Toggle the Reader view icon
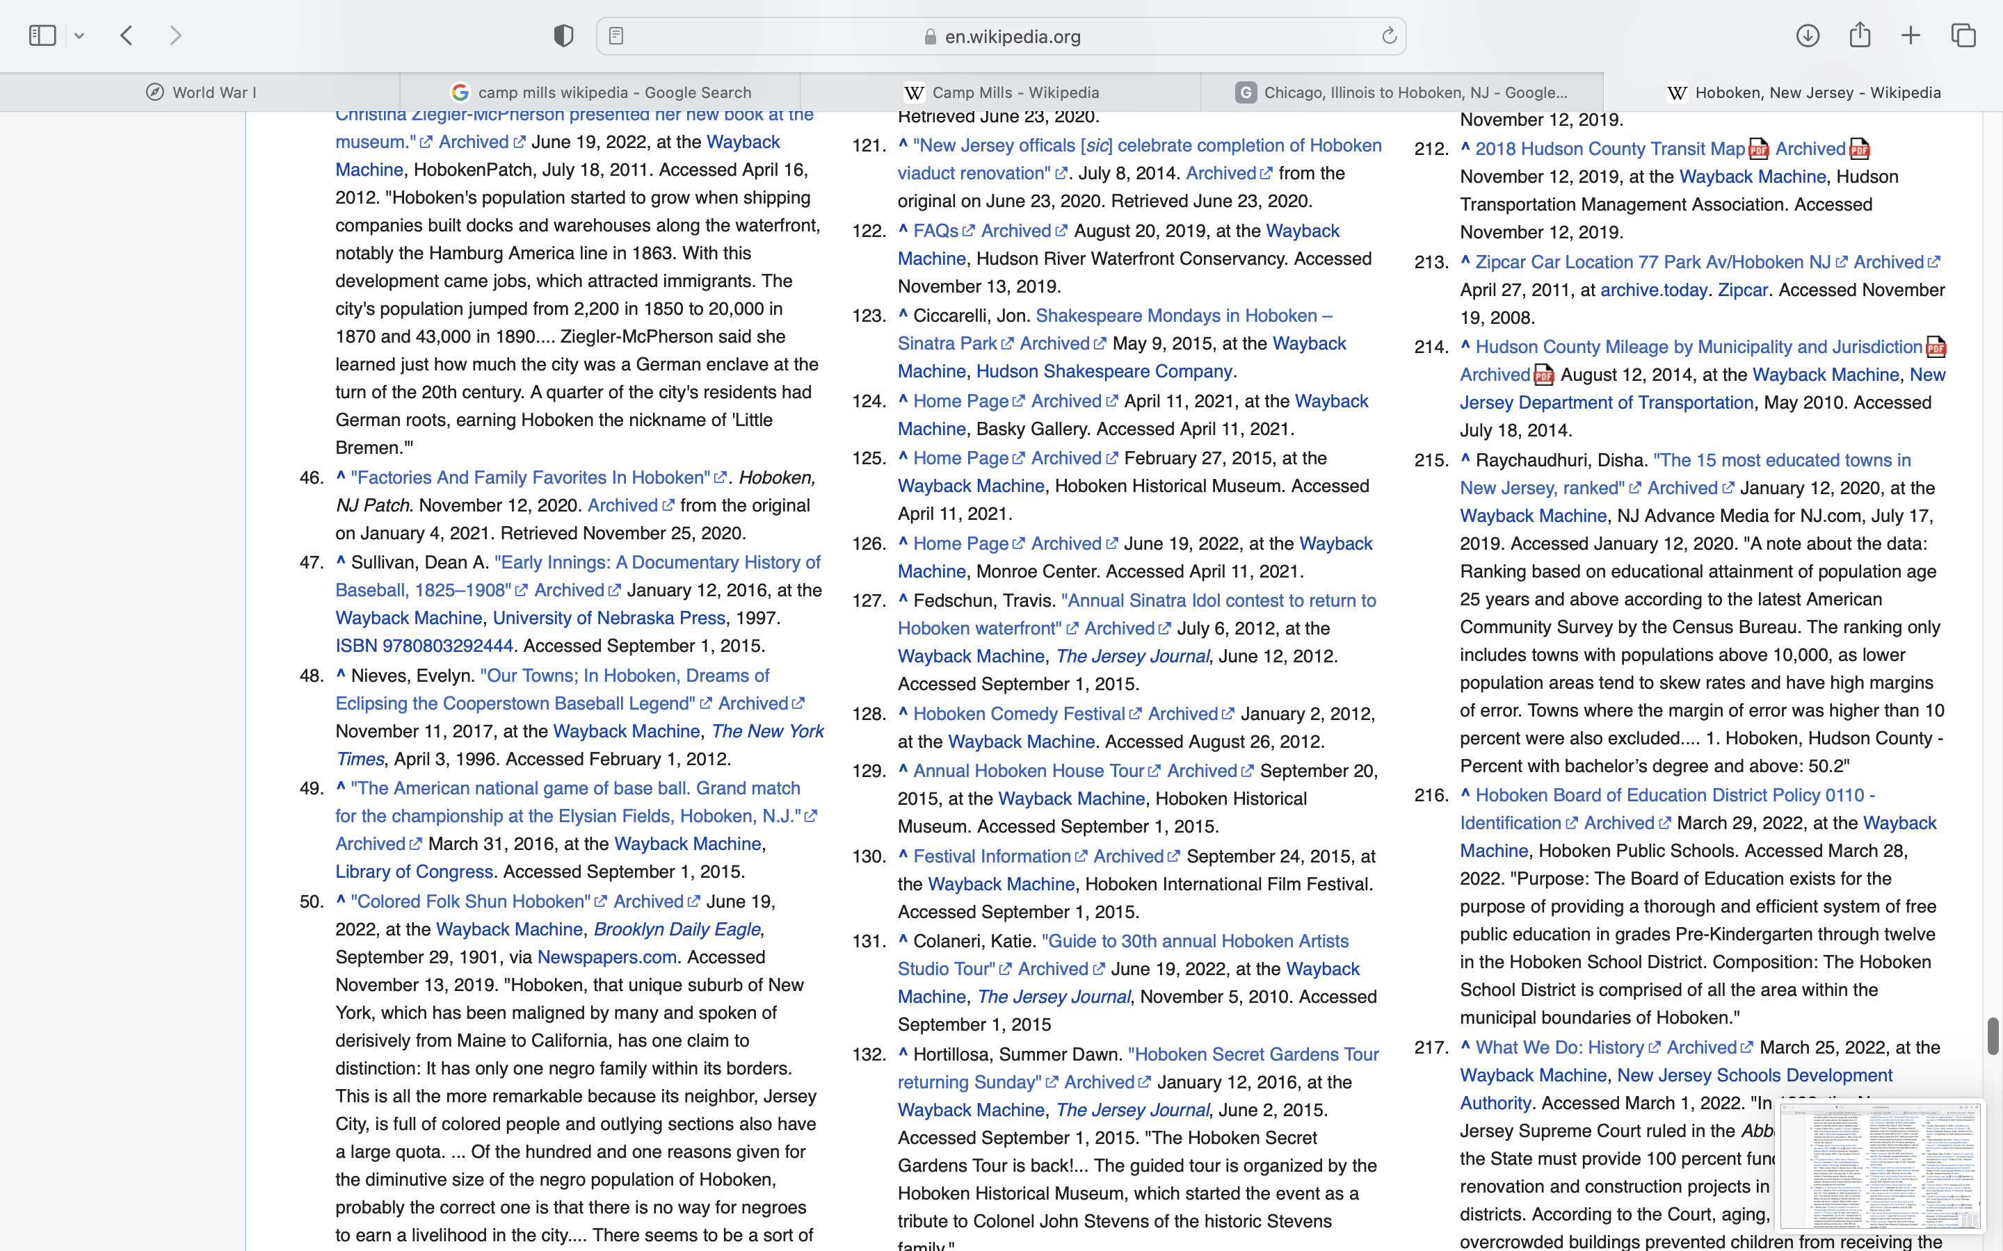 [616, 36]
